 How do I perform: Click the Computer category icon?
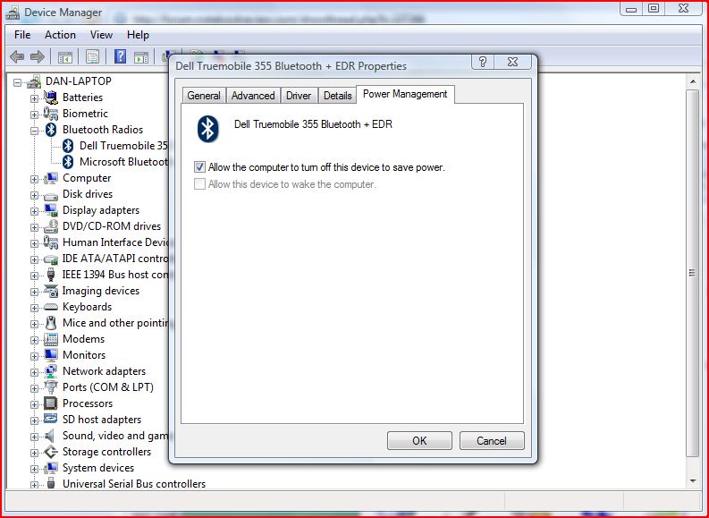coord(51,178)
